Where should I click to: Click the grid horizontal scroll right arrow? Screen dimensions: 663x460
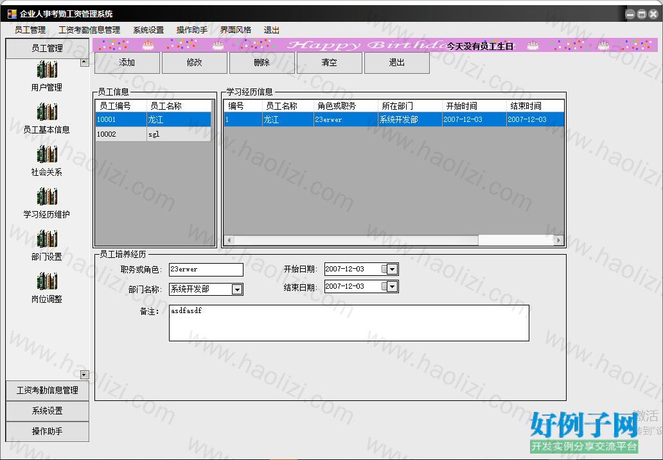click(x=558, y=241)
